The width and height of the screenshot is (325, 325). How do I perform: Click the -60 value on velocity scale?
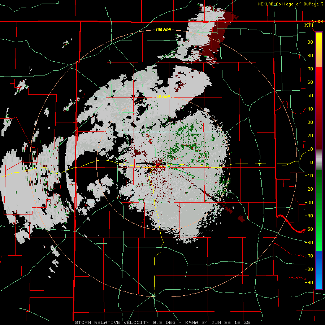click(309, 243)
